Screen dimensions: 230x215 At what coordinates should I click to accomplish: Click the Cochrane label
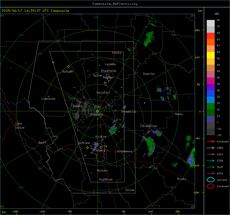pyautogui.click(x=84, y=143)
